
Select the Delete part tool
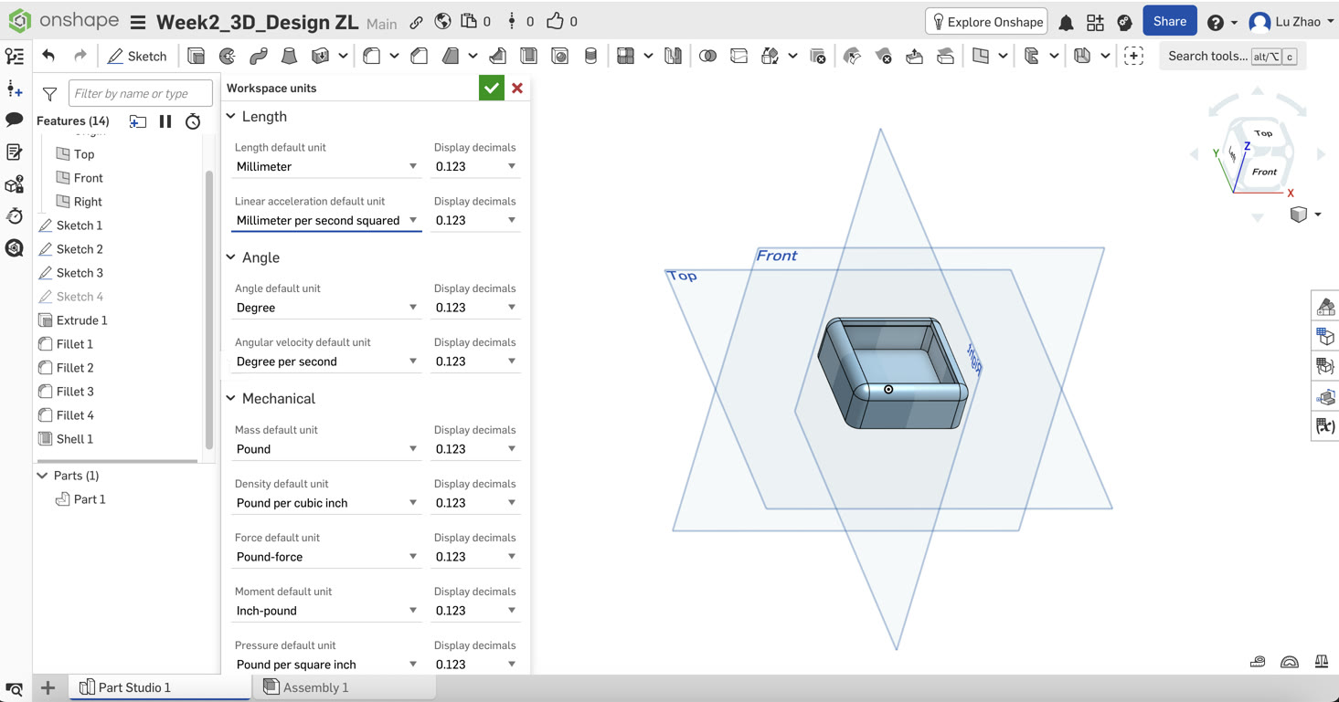pos(818,56)
